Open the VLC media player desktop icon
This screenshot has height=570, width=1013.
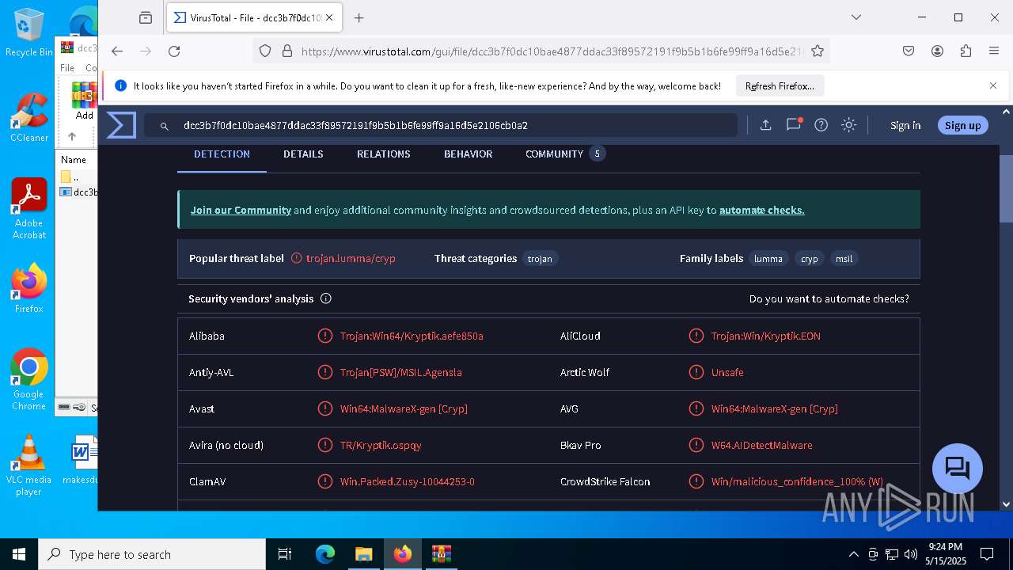tap(28, 465)
